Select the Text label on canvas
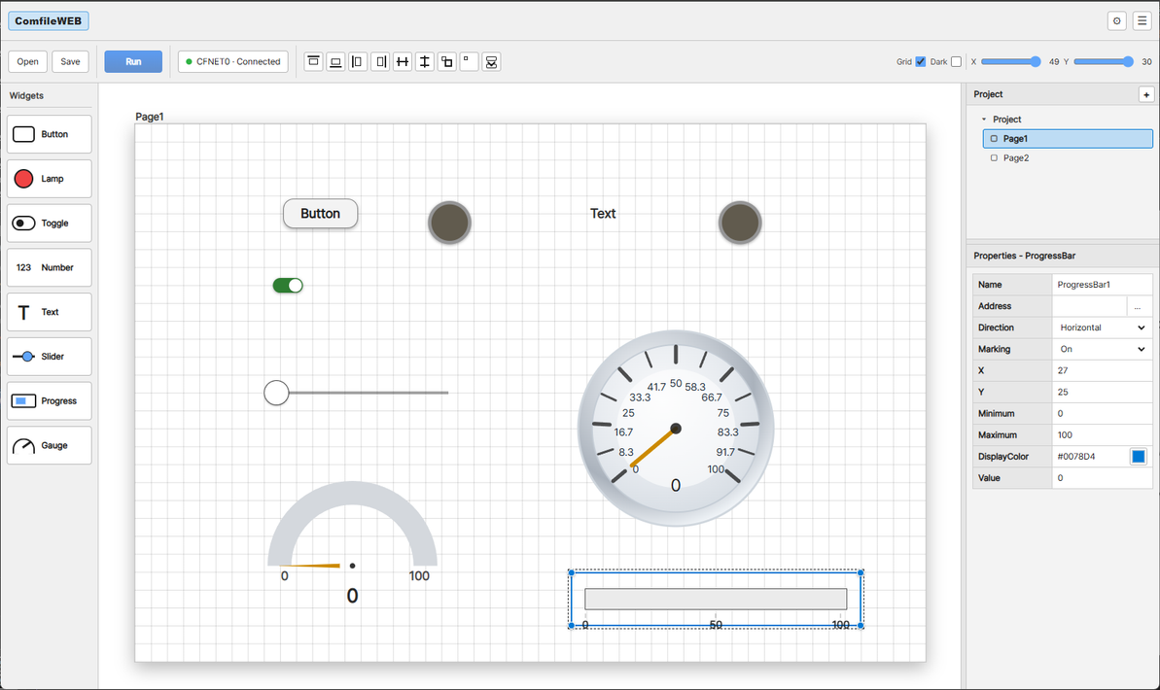The height and width of the screenshot is (690, 1160). [603, 213]
